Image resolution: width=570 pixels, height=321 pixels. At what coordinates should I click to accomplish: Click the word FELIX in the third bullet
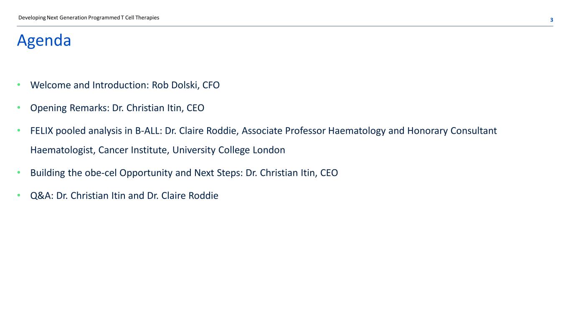(x=43, y=131)
